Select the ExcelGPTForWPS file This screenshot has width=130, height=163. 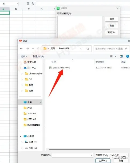click(61, 68)
